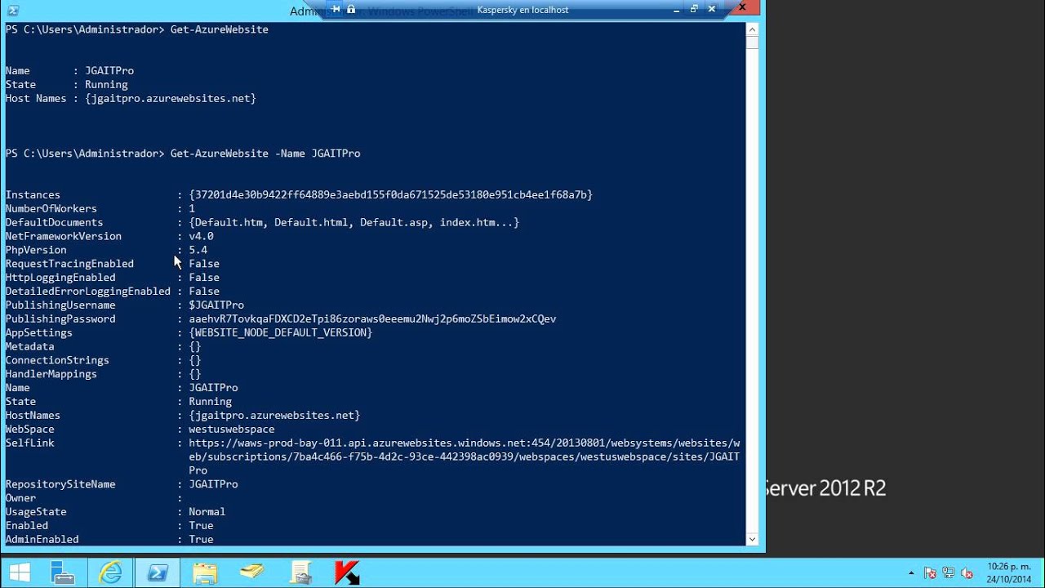The image size is (1045, 588).
Task: Click the scrollbar down arrow in PowerShell
Action: [752, 539]
